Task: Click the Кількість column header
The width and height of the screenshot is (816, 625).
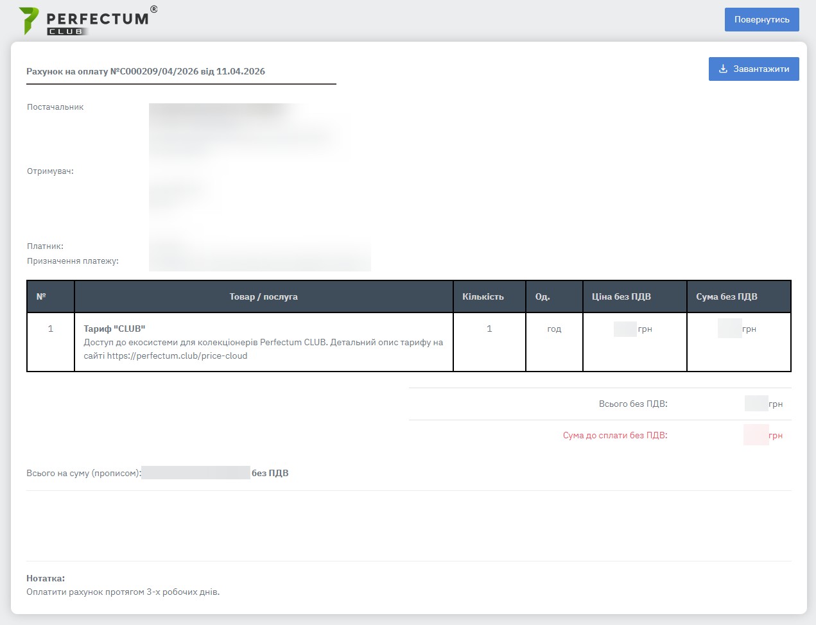Action: click(x=483, y=296)
